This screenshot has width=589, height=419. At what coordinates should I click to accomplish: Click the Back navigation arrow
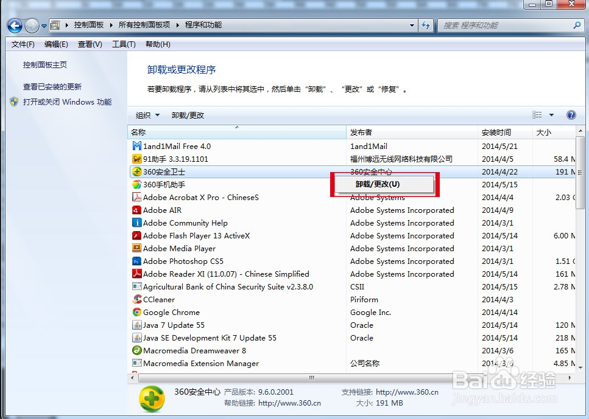(x=15, y=26)
